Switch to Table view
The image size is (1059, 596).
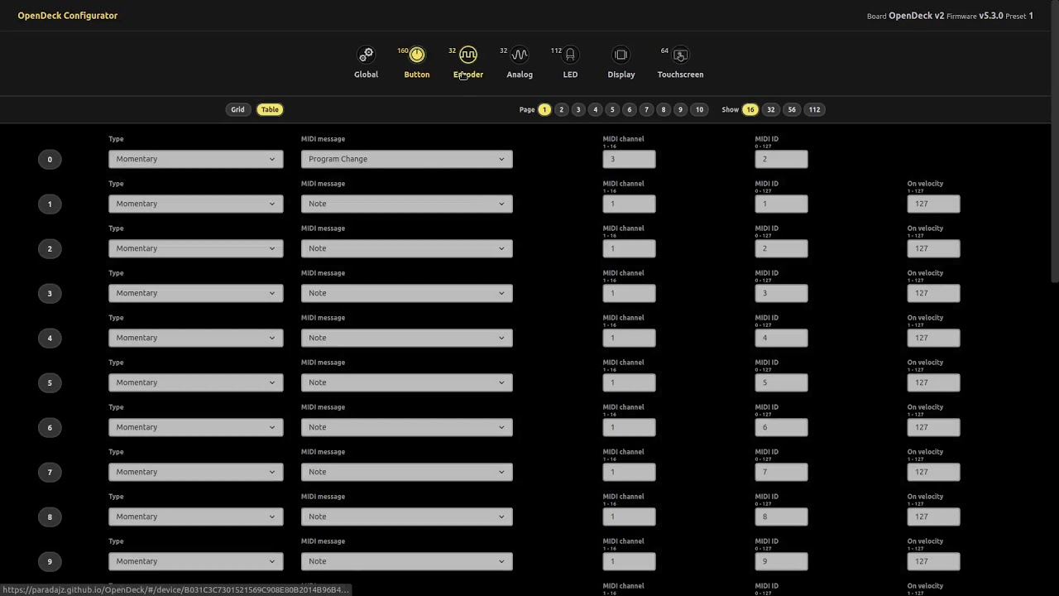point(270,109)
